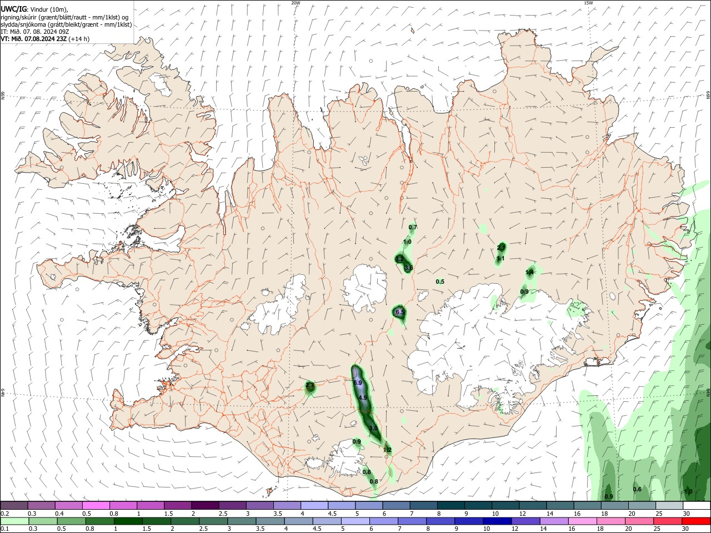This screenshot has width=711, height=533.
Task: Pick the violet lower swatch starting at 12
Action: pyautogui.click(x=525, y=521)
